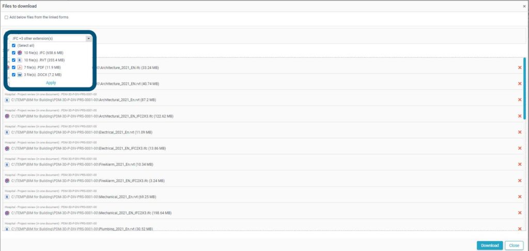The image size is (529, 251).
Task: Click the PDF icon in extension list
Action: click(x=20, y=68)
